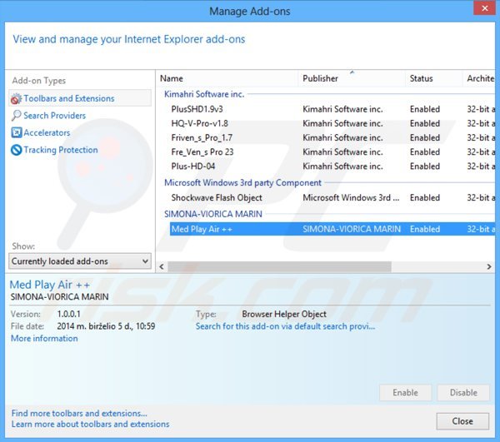Image resolution: width=500 pixels, height=442 pixels.
Task: Click Search for this add-on via default search provider
Action: click(x=285, y=326)
